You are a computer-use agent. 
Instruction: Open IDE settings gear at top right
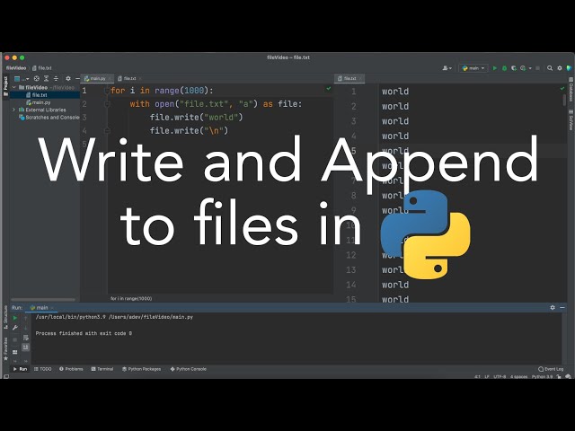pyautogui.click(x=560, y=68)
